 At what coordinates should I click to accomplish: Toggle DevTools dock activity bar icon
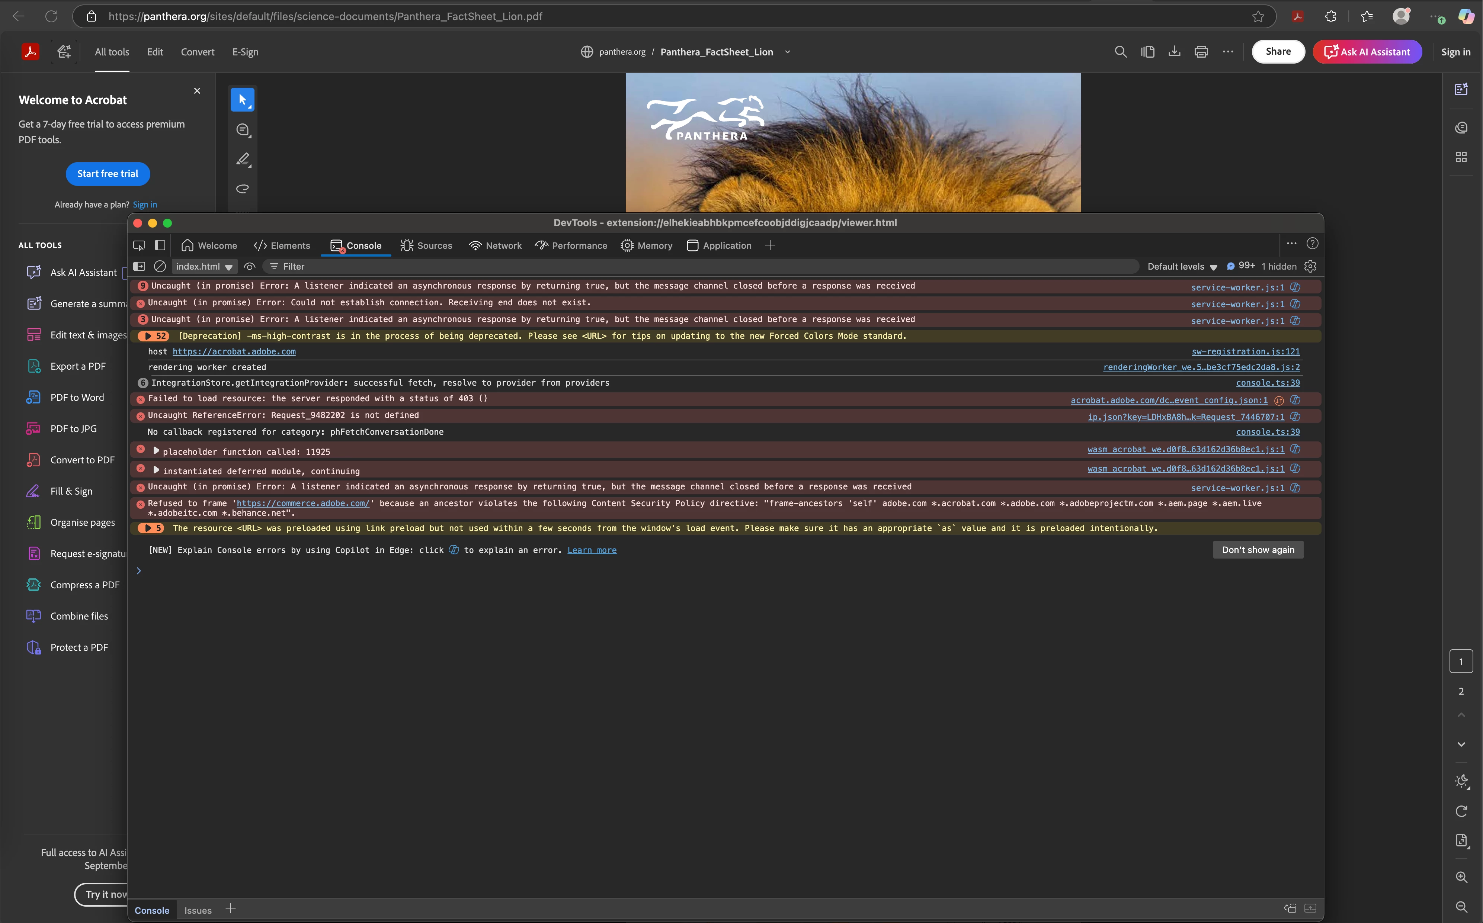coord(160,245)
